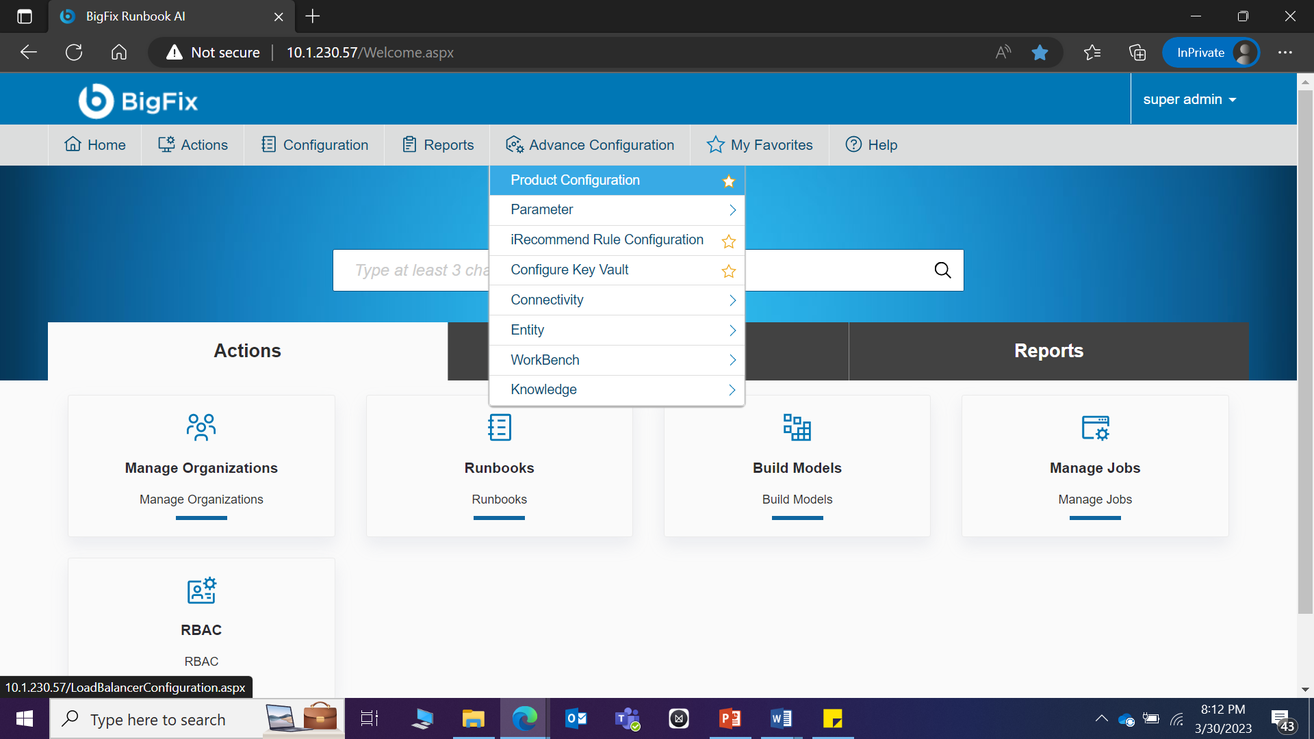Click the search magnifier icon
This screenshot has height=739, width=1314.
[x=942, y=270]
